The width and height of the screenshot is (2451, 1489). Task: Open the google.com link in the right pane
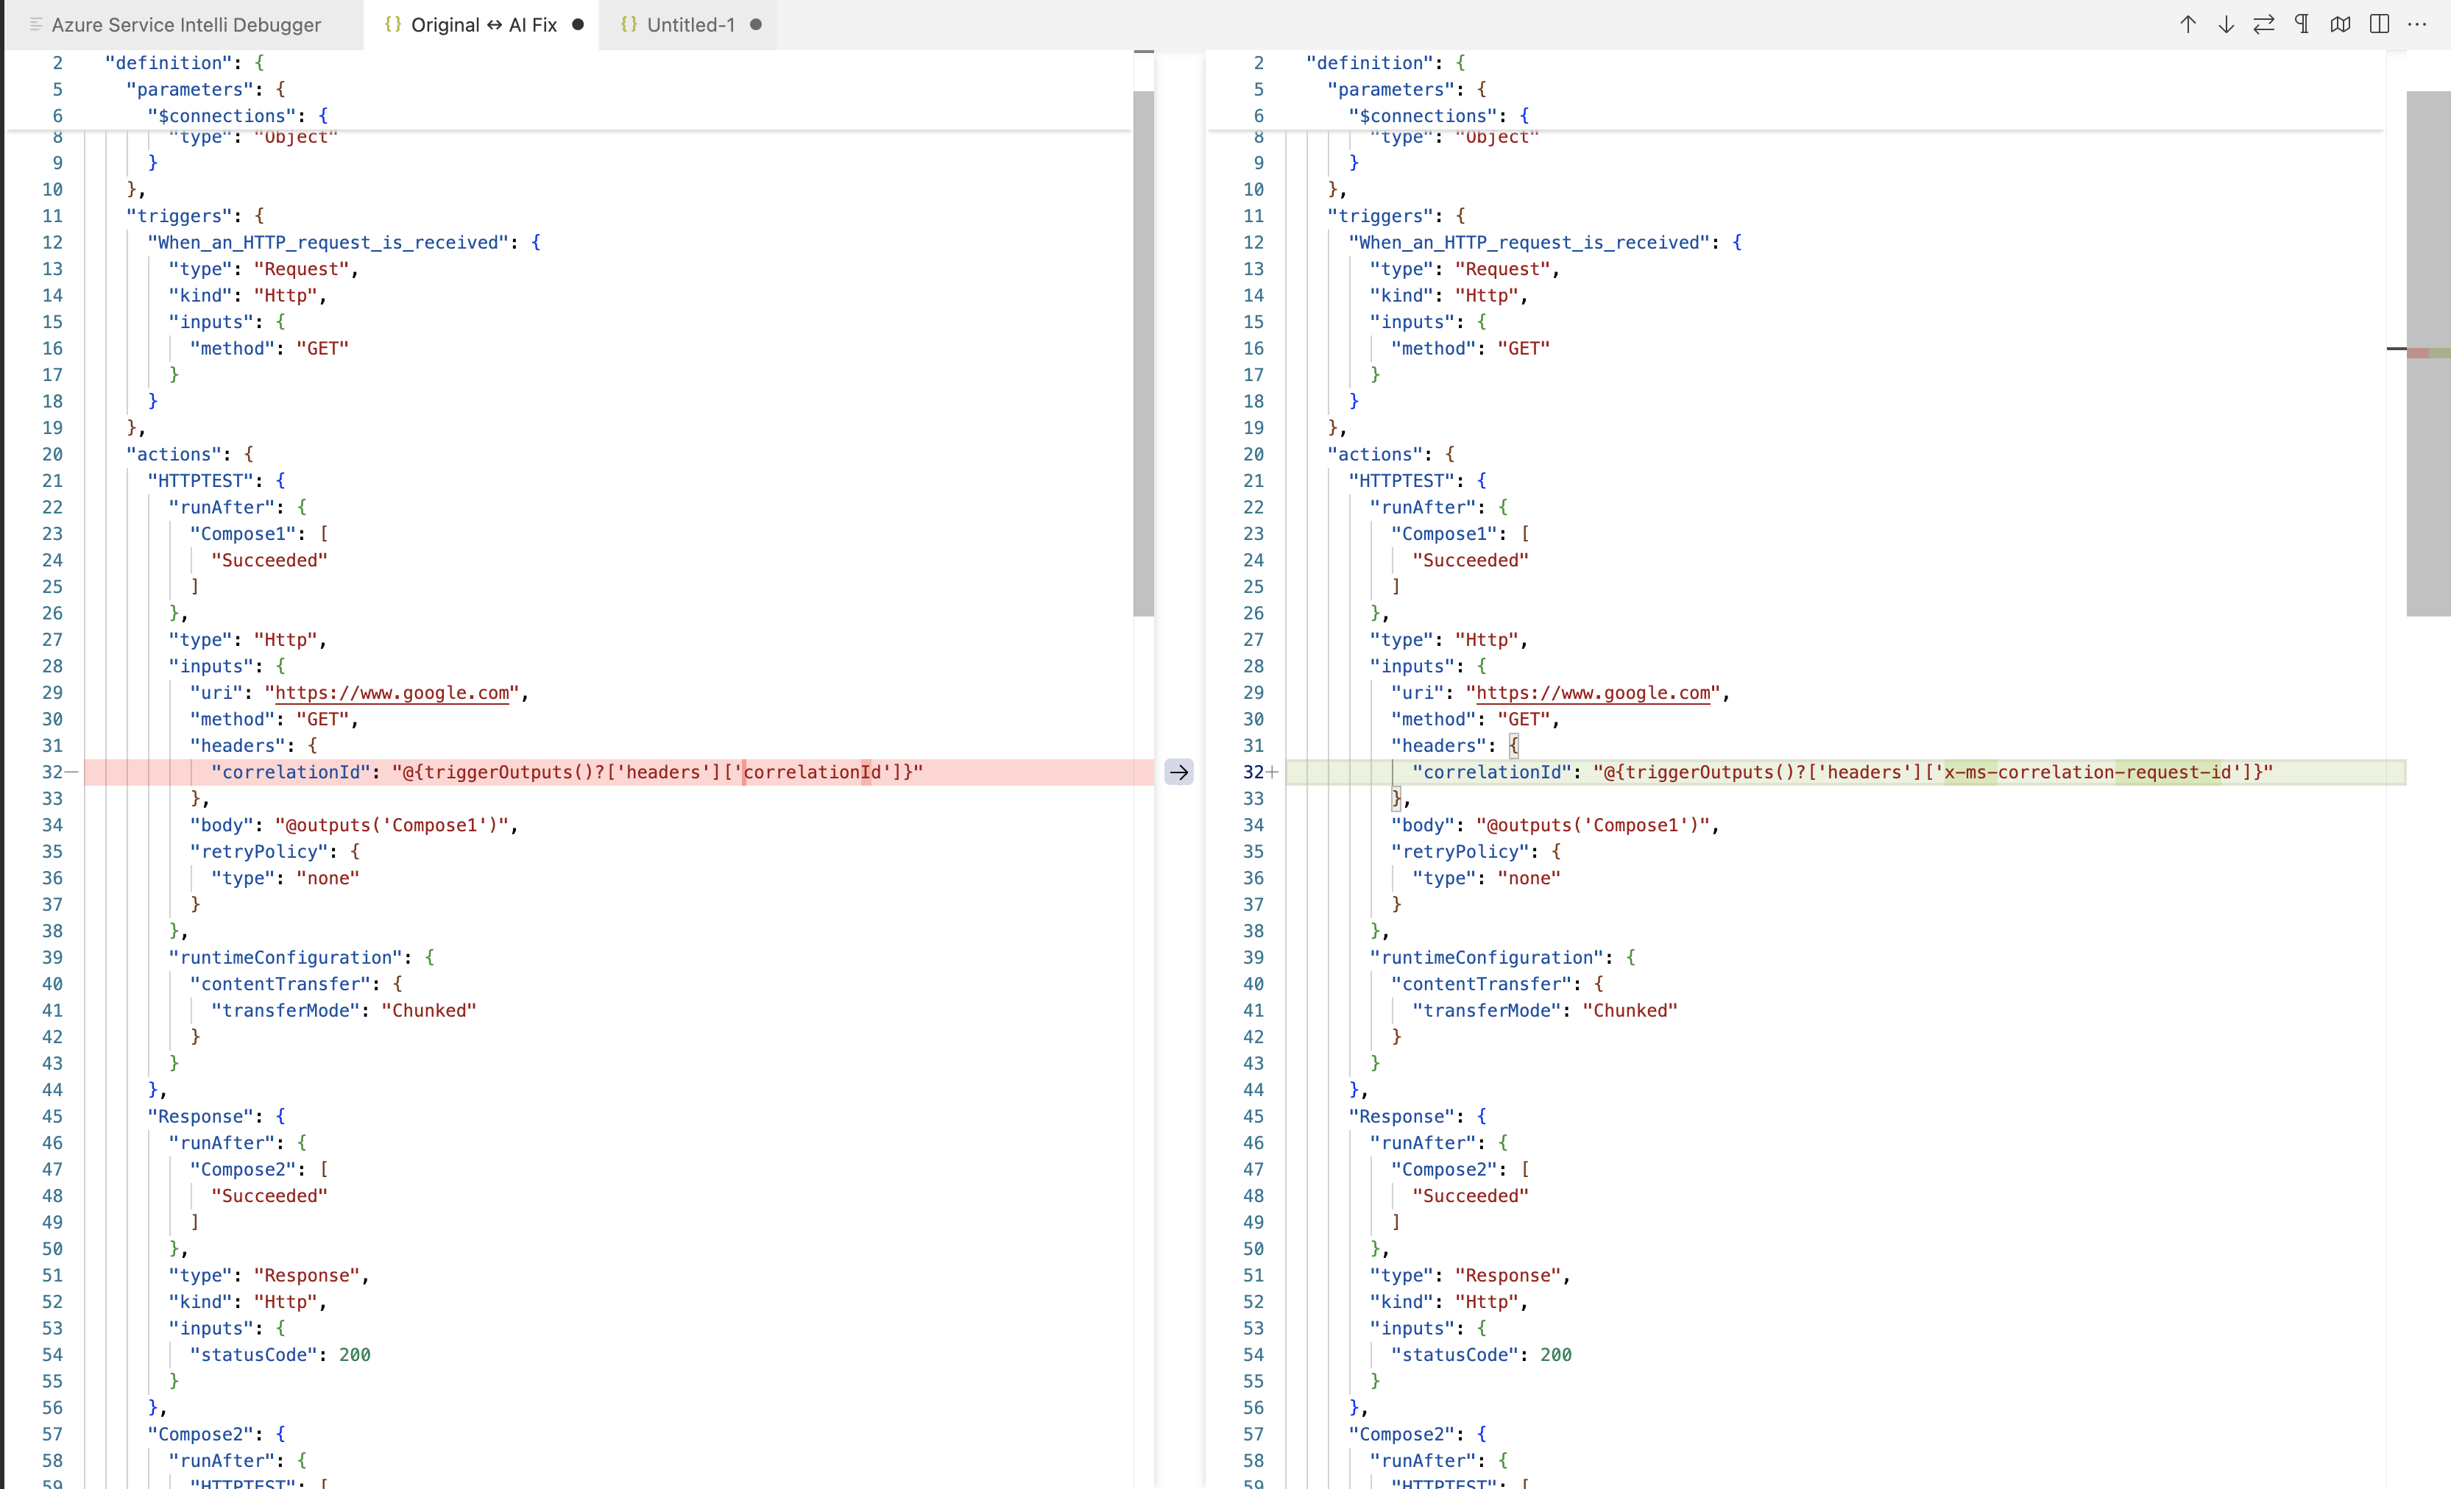(1594, 693)
